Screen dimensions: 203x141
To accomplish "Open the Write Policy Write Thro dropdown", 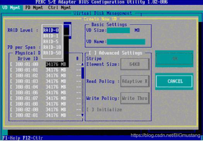I will click(135, 98).
